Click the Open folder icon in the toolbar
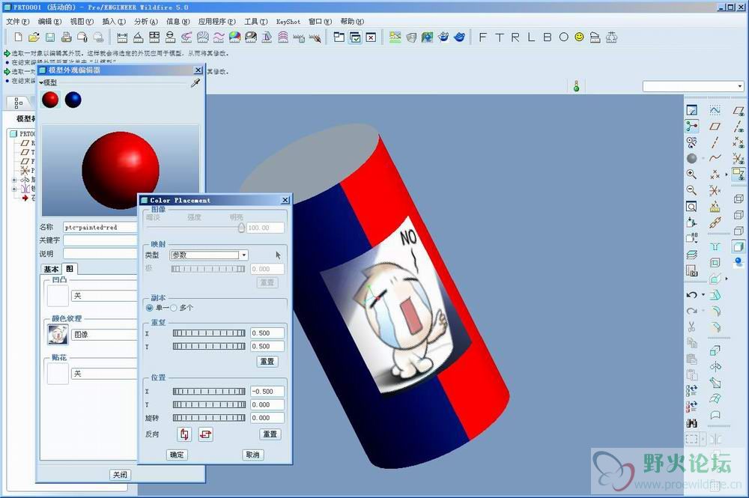This screenshot has width=749, height=498. (34, 37)
